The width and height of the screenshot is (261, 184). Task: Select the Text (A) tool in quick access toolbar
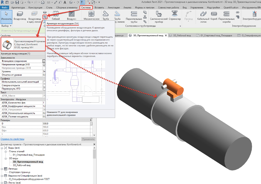click(x=65, y=2)
